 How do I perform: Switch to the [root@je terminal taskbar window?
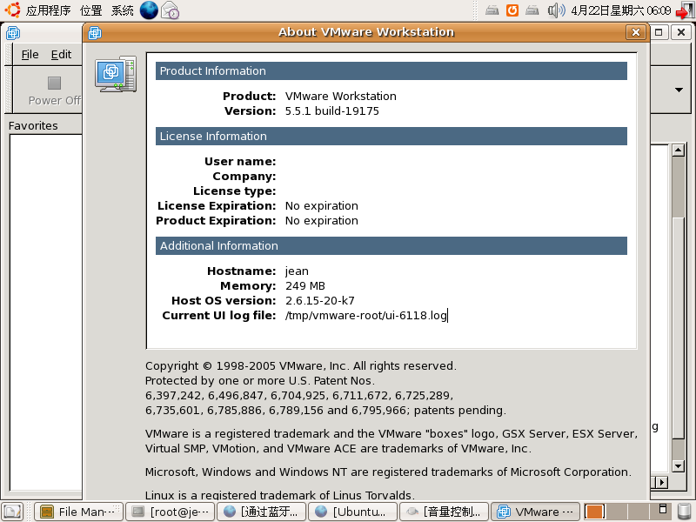click(171, 512)
